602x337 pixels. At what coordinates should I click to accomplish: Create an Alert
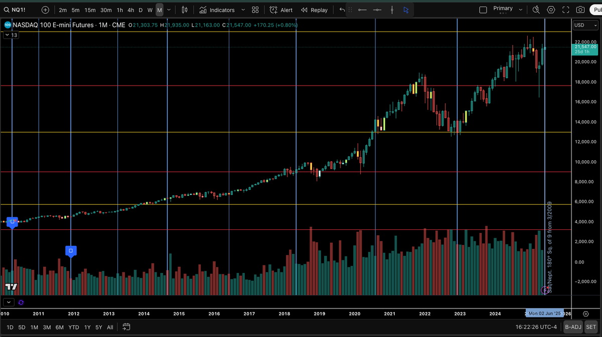(281, 10)
